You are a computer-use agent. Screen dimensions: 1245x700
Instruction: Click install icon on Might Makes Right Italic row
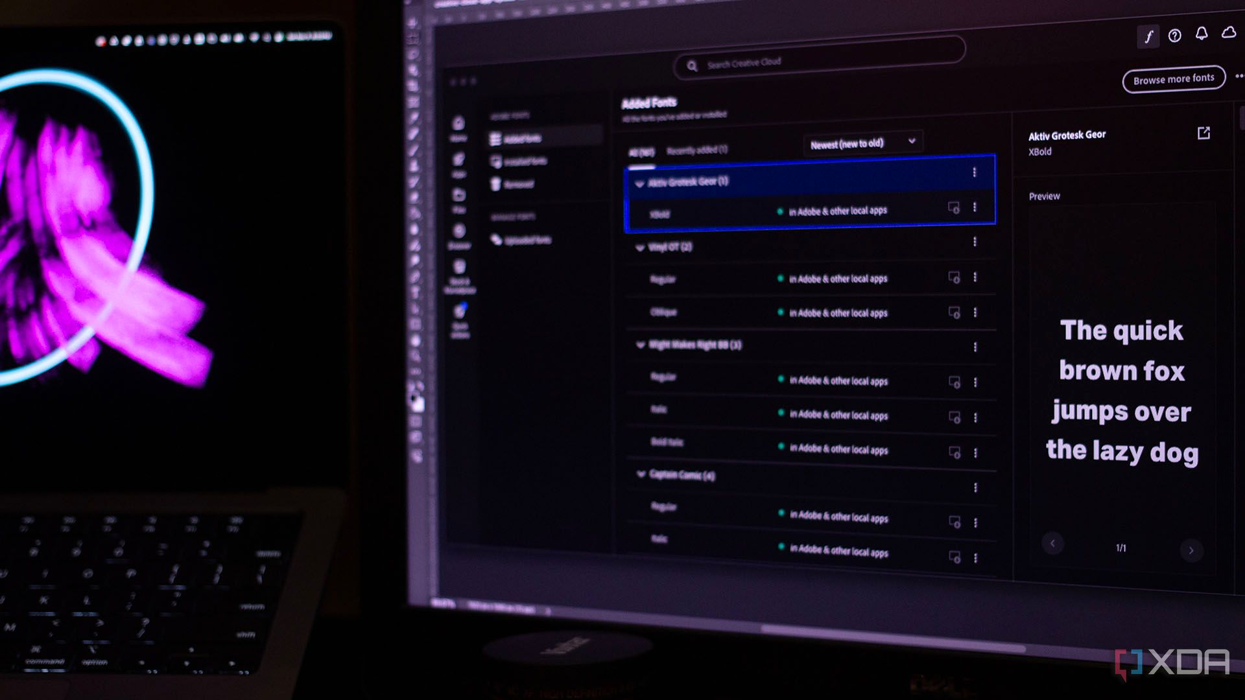[x=954, y=417]
